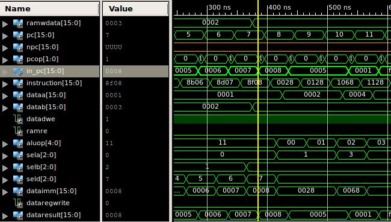Click the UUUU value of npc
Image resolution: width=391 pixels, height=222 pixels.
pyautogui.click(x=114, y=47)
